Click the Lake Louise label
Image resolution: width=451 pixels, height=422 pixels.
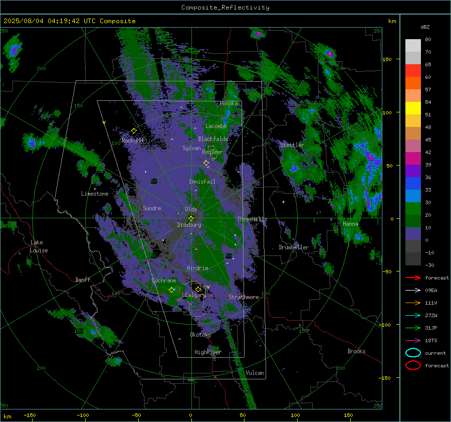(x=39, y=246)
